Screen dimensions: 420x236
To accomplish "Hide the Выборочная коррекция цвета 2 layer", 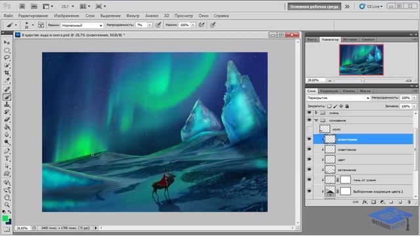I will [x=309, y=191].
